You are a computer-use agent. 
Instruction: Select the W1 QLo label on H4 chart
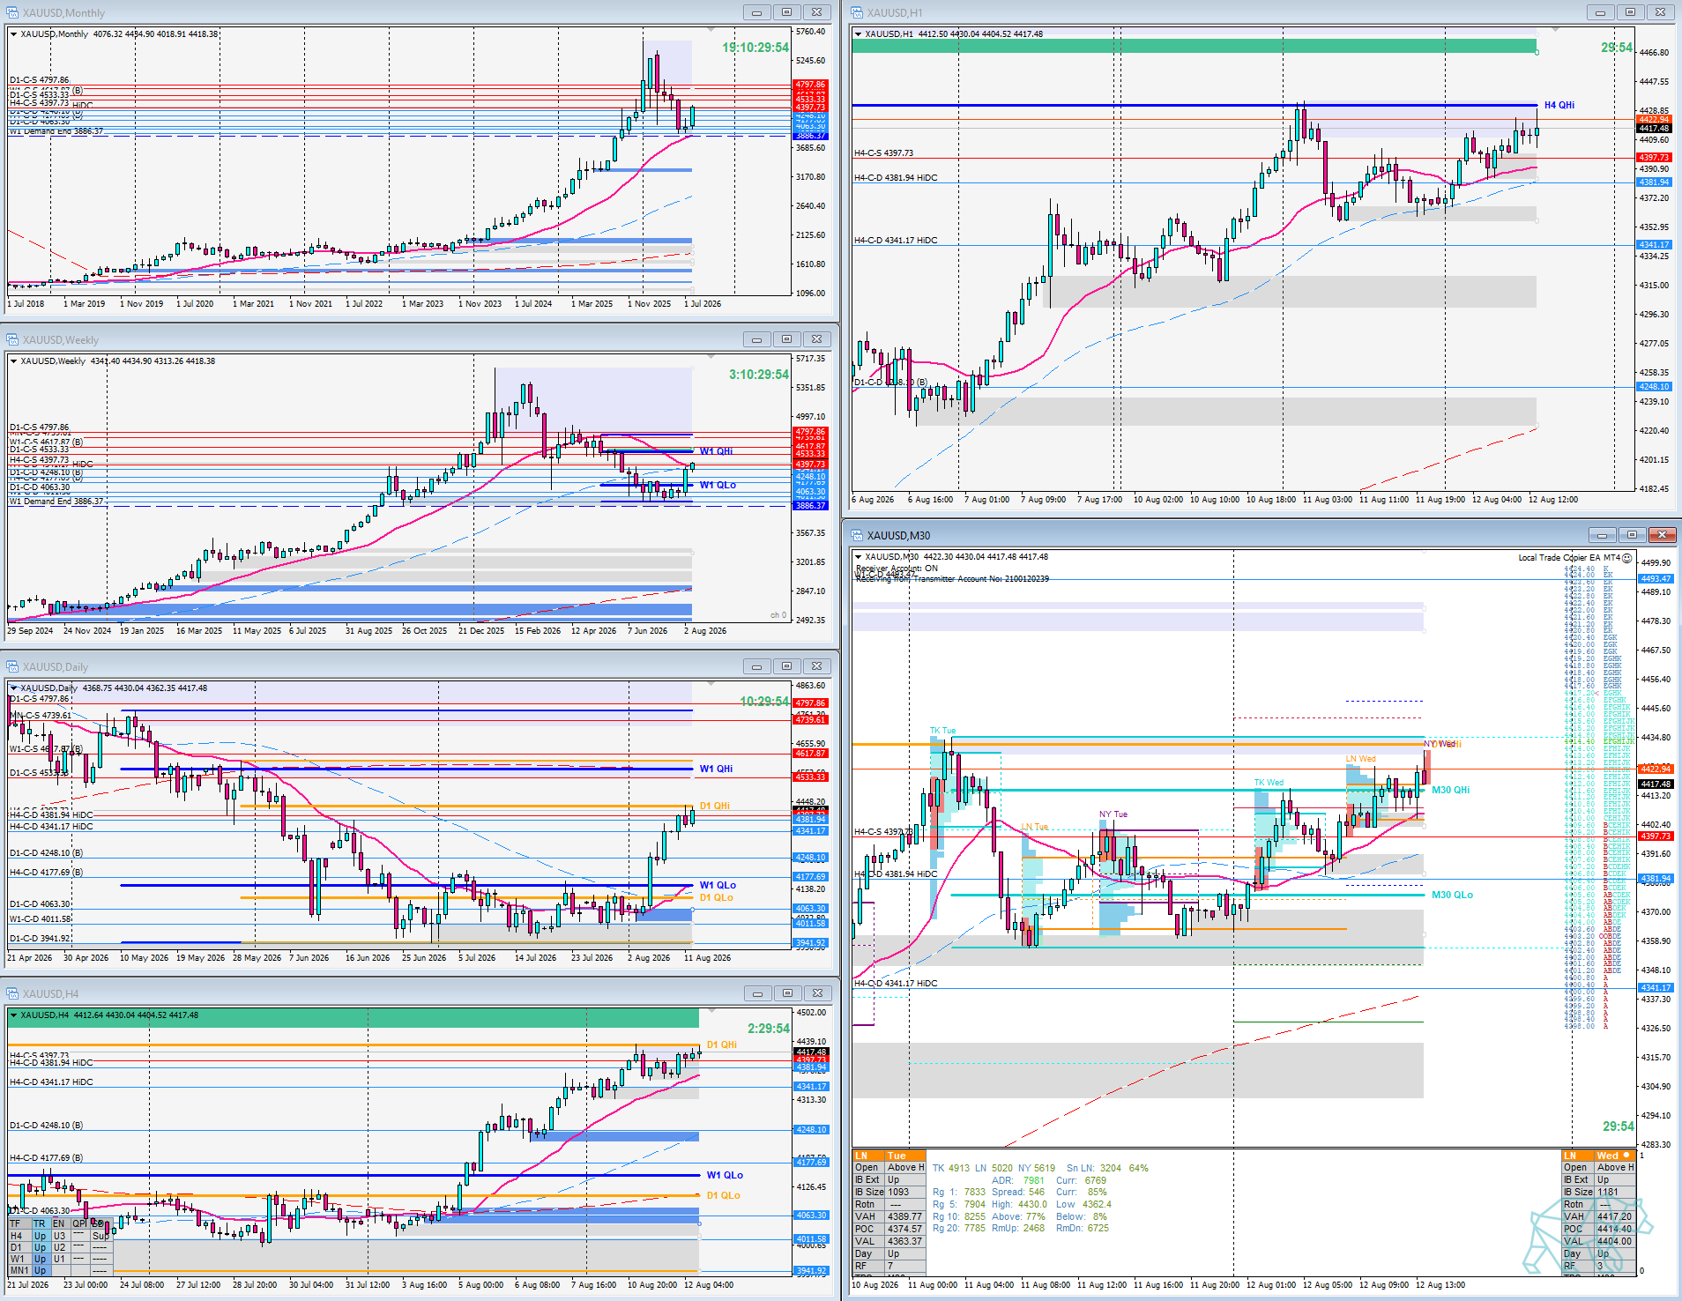[725, 1176]
